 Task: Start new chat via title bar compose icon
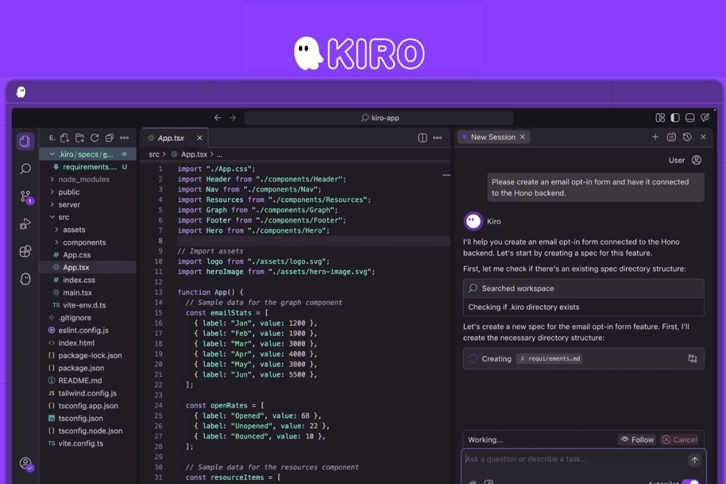click(705, 118)
